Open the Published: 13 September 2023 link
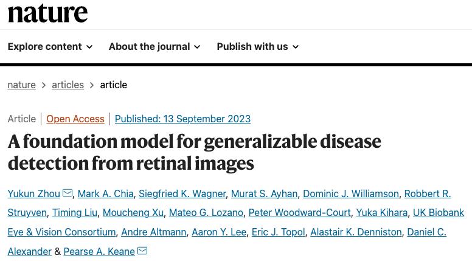472x261 pixels. (182, 119)
